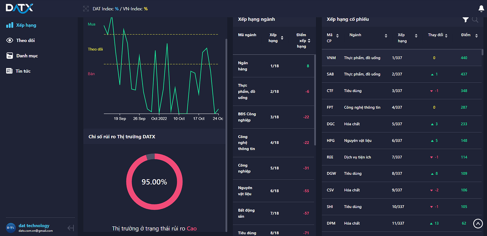Open stock ranking search magnifier
Viewport: 487px width, 236px height.
click(x=475, y=19)
